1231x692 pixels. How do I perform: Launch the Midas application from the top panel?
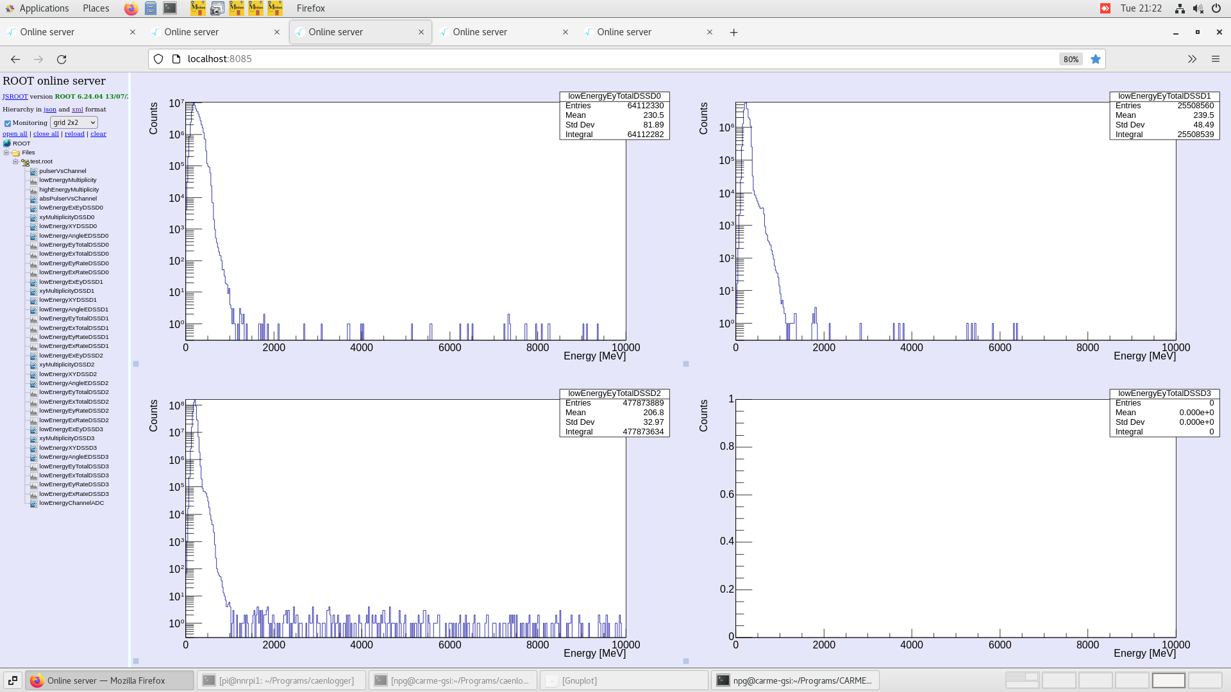tap(197, 8)
